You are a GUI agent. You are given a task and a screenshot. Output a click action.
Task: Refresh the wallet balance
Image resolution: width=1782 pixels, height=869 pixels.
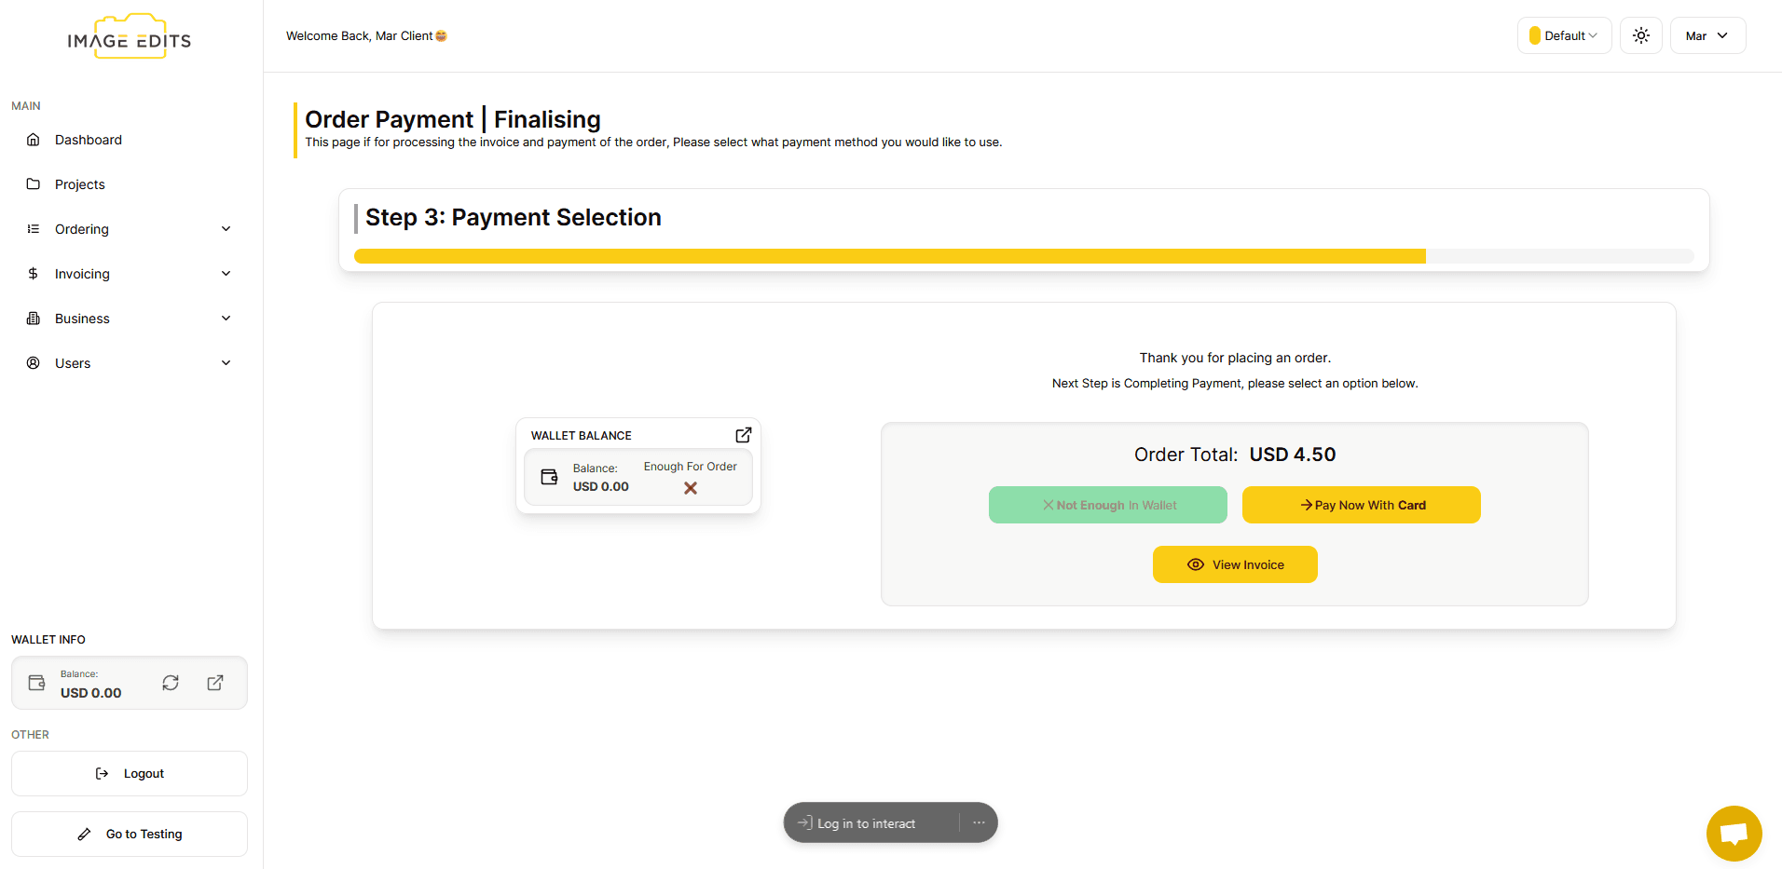[x=171, y=683]
